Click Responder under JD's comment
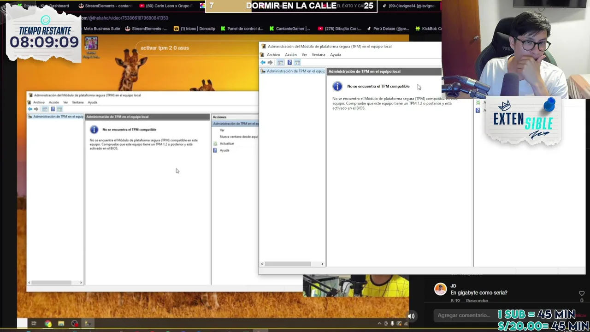 tap(477, 301)
